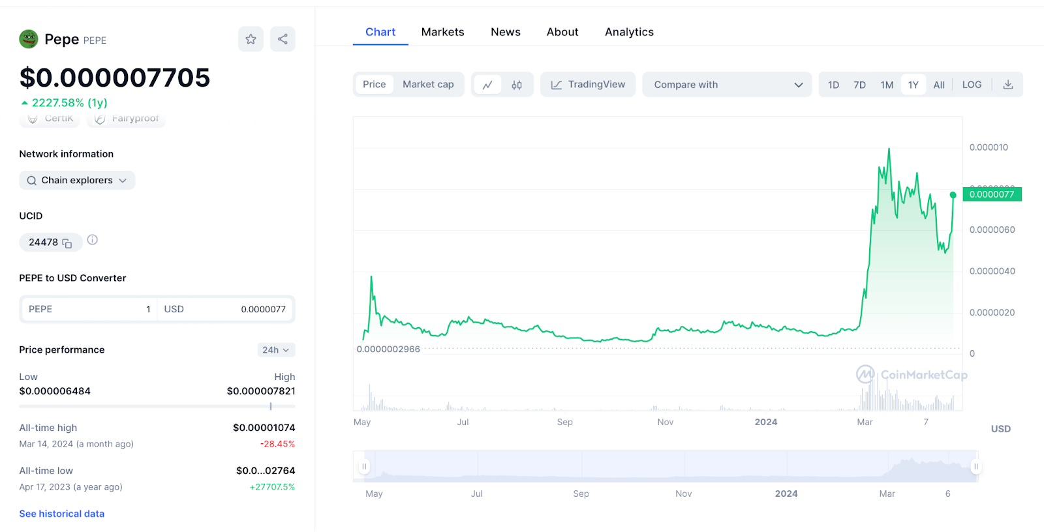Click the Chain explorers search icon
This screenshot has height=532, width=1044.
click(32, 181)
